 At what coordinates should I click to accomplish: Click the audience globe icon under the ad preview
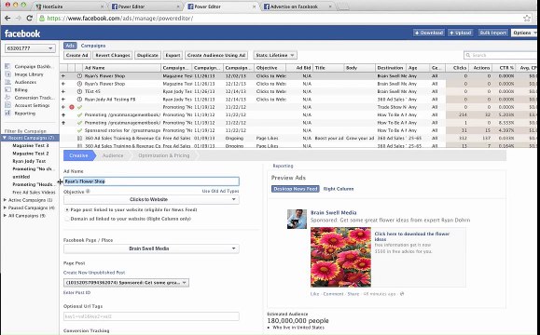402,294
